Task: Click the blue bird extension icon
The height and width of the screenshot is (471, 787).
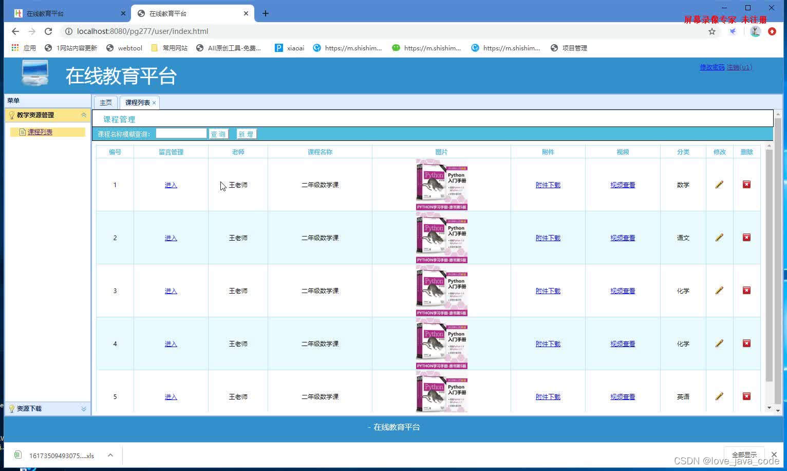Action: click(733, 31)
